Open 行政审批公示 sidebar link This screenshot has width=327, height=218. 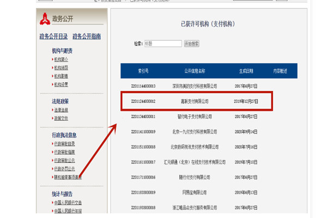coord(64,160)
